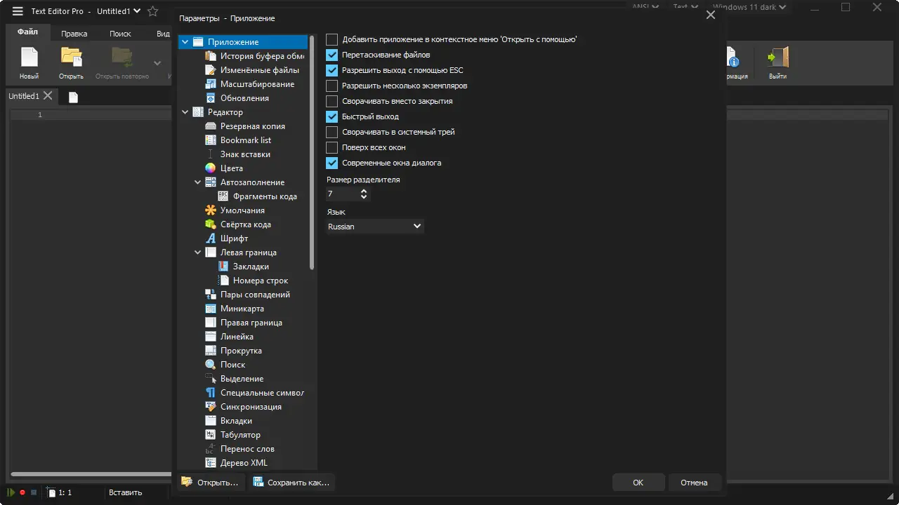Switch to the Поиск ribbon tab
This screenshot has width=899, height=505.
(119, 33)
